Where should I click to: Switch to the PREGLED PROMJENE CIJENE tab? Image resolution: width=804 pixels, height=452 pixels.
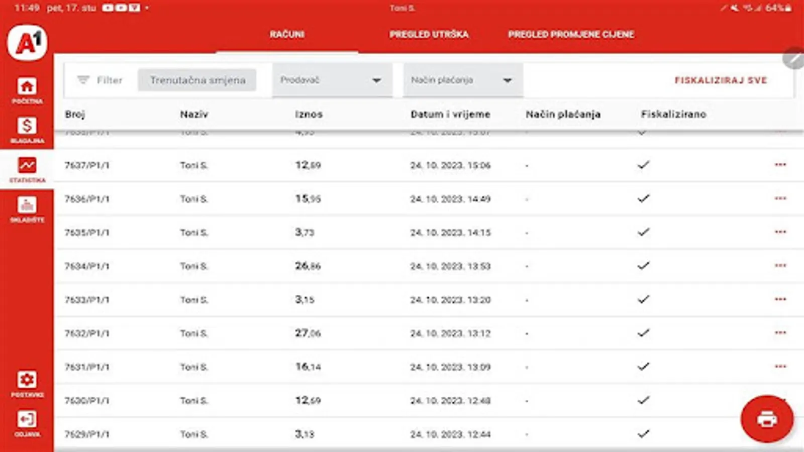(x=571, y=34)
